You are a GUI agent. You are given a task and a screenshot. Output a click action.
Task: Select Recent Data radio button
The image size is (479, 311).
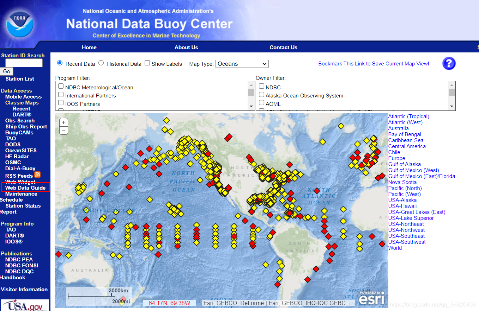pyautogui.click(x=60, y=63)
